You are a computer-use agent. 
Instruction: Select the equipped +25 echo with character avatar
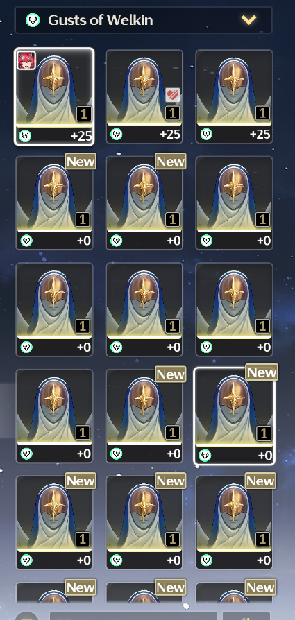point(54,97)
